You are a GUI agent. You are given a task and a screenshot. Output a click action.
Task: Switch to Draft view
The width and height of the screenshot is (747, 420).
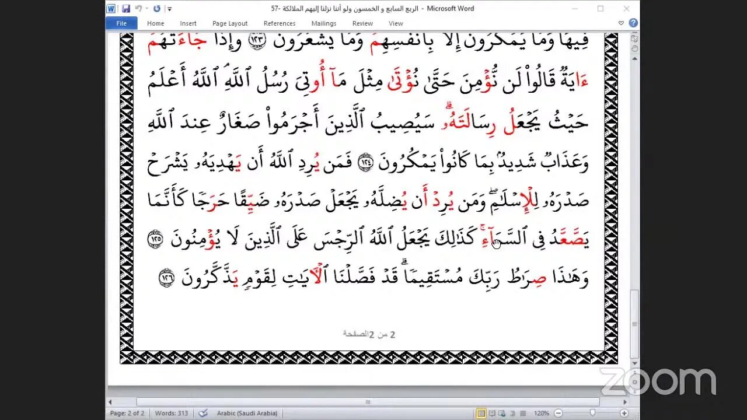pos(522,413)
